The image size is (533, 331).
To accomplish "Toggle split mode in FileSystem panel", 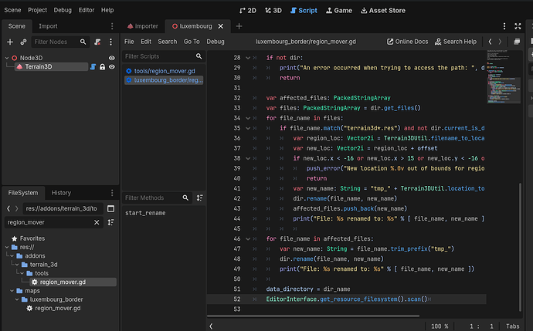I will [x=110, y=208].
